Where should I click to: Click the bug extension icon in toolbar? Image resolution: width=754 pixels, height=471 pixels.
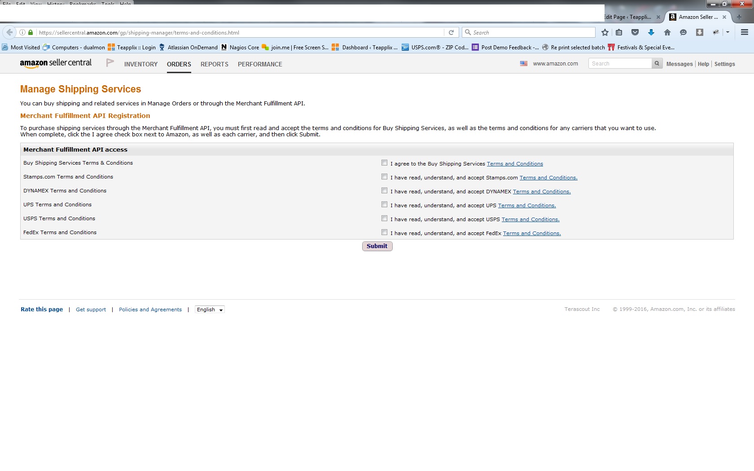[716, 32]
